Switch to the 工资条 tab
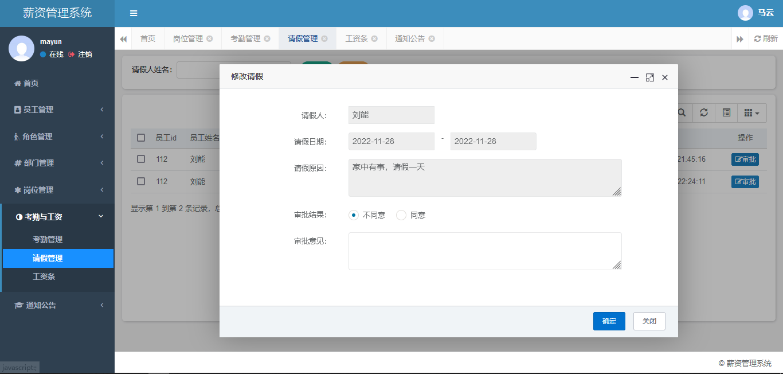 click(x=356, y=38)
